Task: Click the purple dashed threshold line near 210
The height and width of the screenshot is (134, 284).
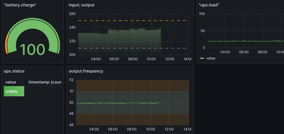Action: tap(131, 48)
